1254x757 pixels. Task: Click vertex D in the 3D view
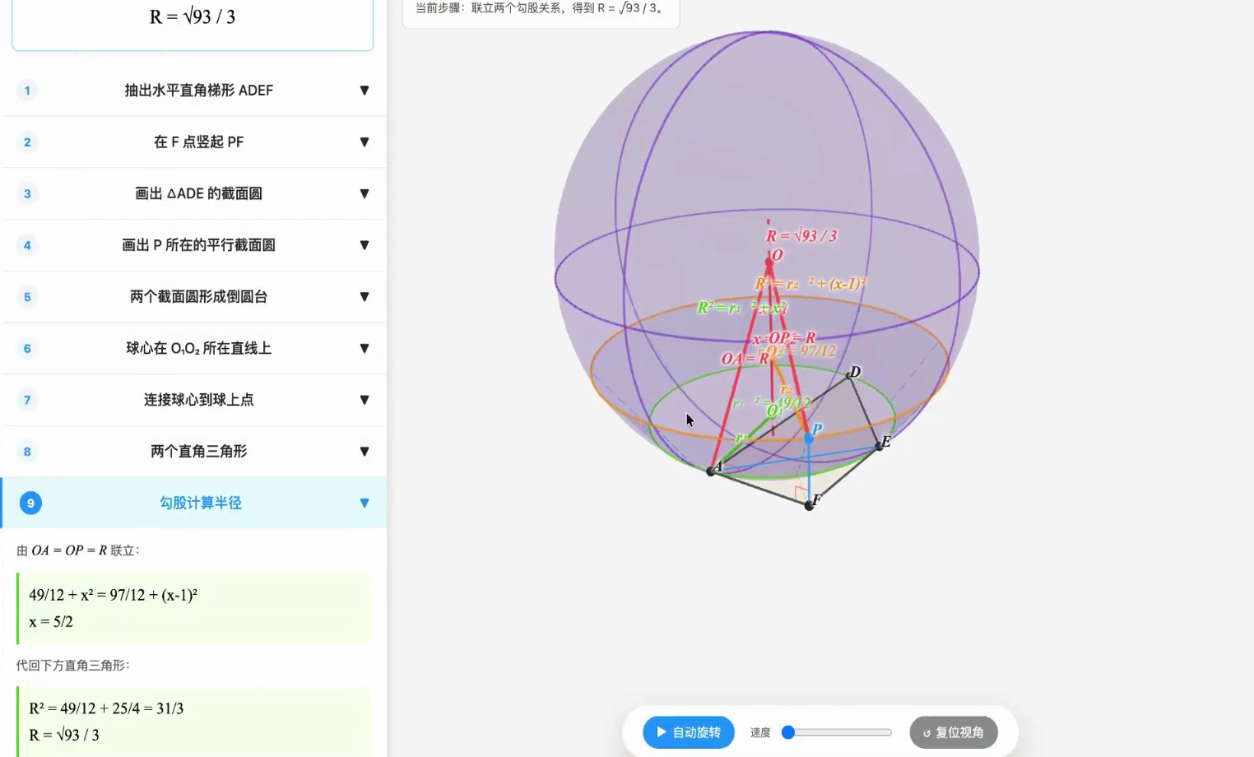point(848,377)
